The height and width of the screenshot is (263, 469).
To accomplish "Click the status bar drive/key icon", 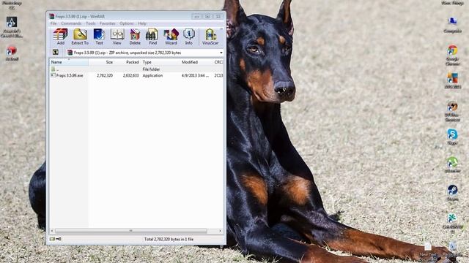I will click(x=56, y=239).
